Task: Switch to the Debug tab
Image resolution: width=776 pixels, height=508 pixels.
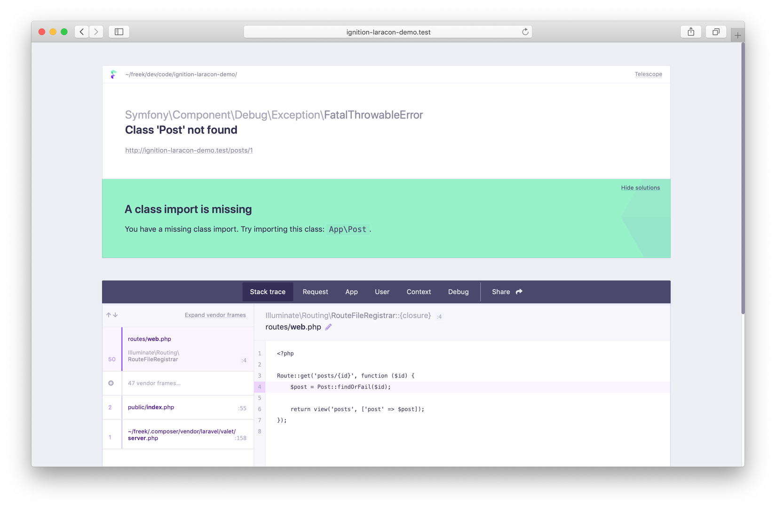Action: [x=458, y=292]
